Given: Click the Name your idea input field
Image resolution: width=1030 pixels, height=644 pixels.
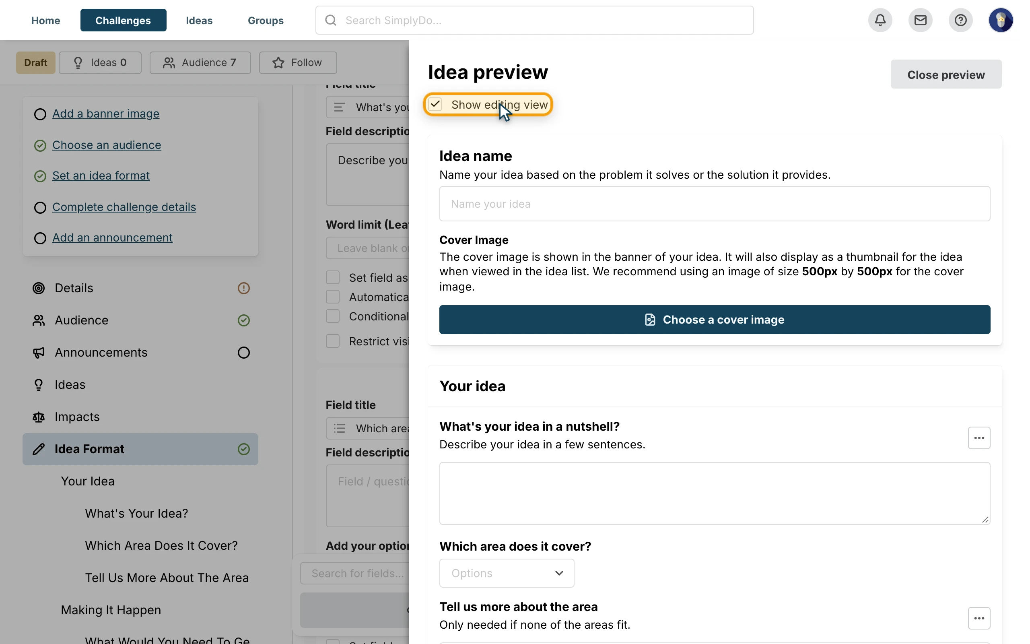Looking at the screenshot, I should tap(715, 204).
